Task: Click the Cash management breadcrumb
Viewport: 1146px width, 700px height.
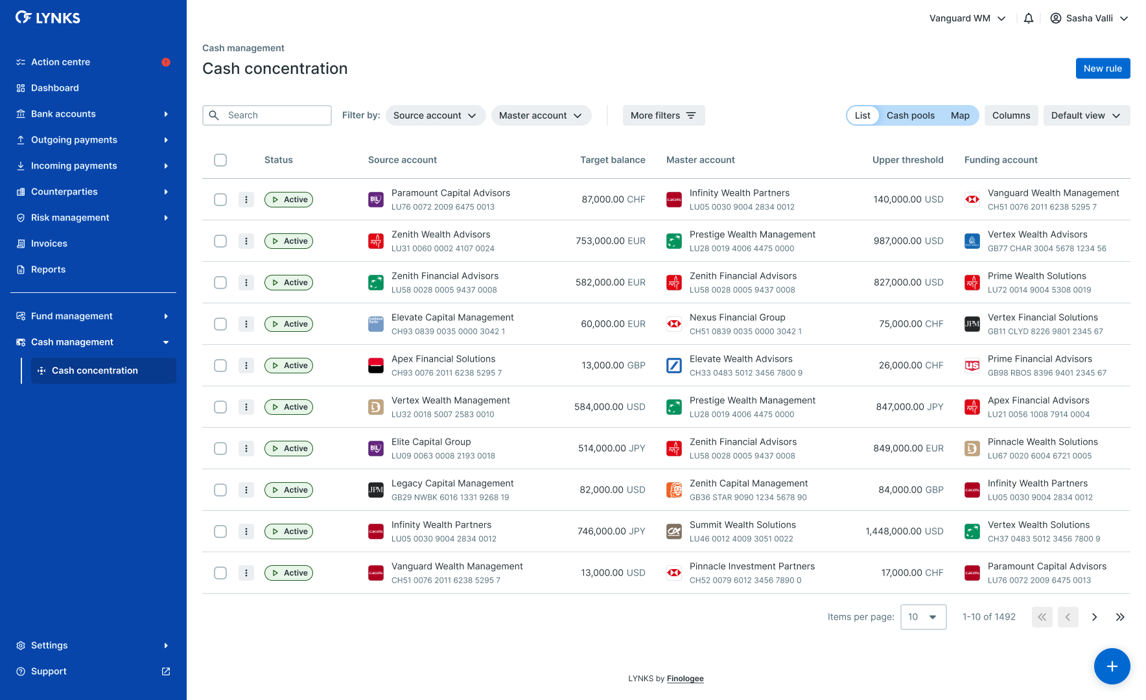Action: (x=243, y=48)
